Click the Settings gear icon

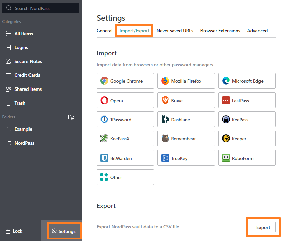pos(54,231)
